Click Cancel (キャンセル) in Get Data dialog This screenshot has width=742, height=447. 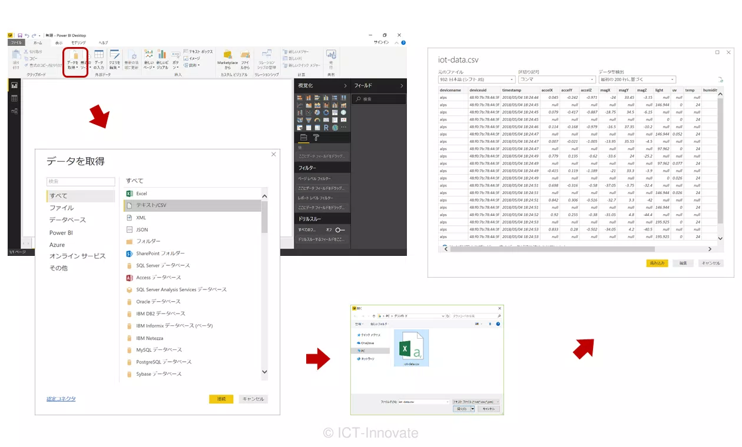[x=253, y=399]
